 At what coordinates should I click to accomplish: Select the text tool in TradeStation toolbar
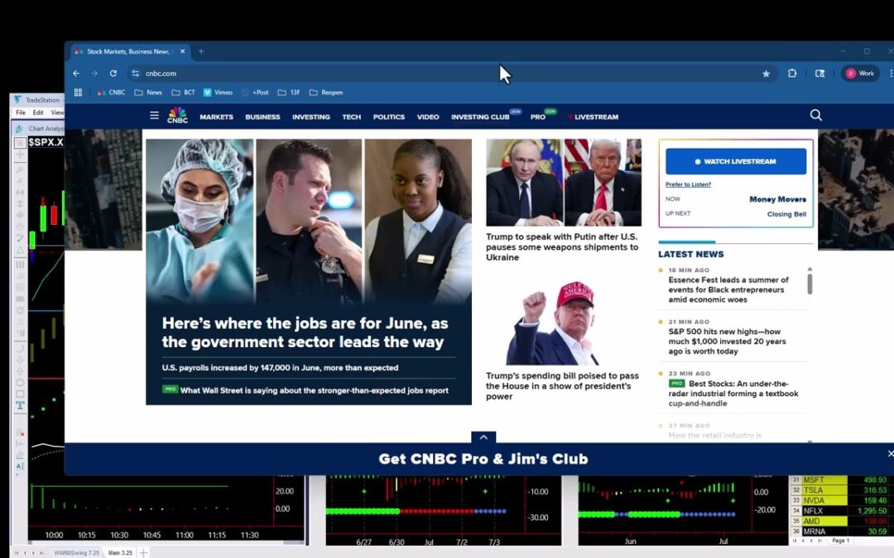(x=20, y=405)
